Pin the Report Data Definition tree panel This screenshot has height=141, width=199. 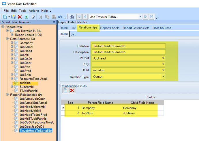pyautogui.click(x=54, y=22)
